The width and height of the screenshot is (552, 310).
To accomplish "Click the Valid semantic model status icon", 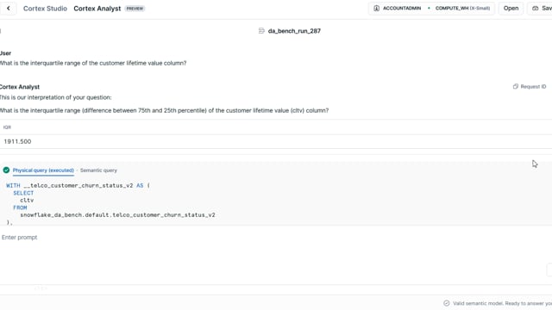I will pos(447,303).
